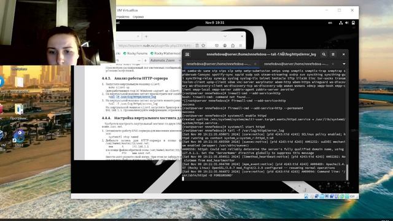Open the Automatic Zoom dropdown
This screenshot has height=221, width=393.
coord(165,60)
